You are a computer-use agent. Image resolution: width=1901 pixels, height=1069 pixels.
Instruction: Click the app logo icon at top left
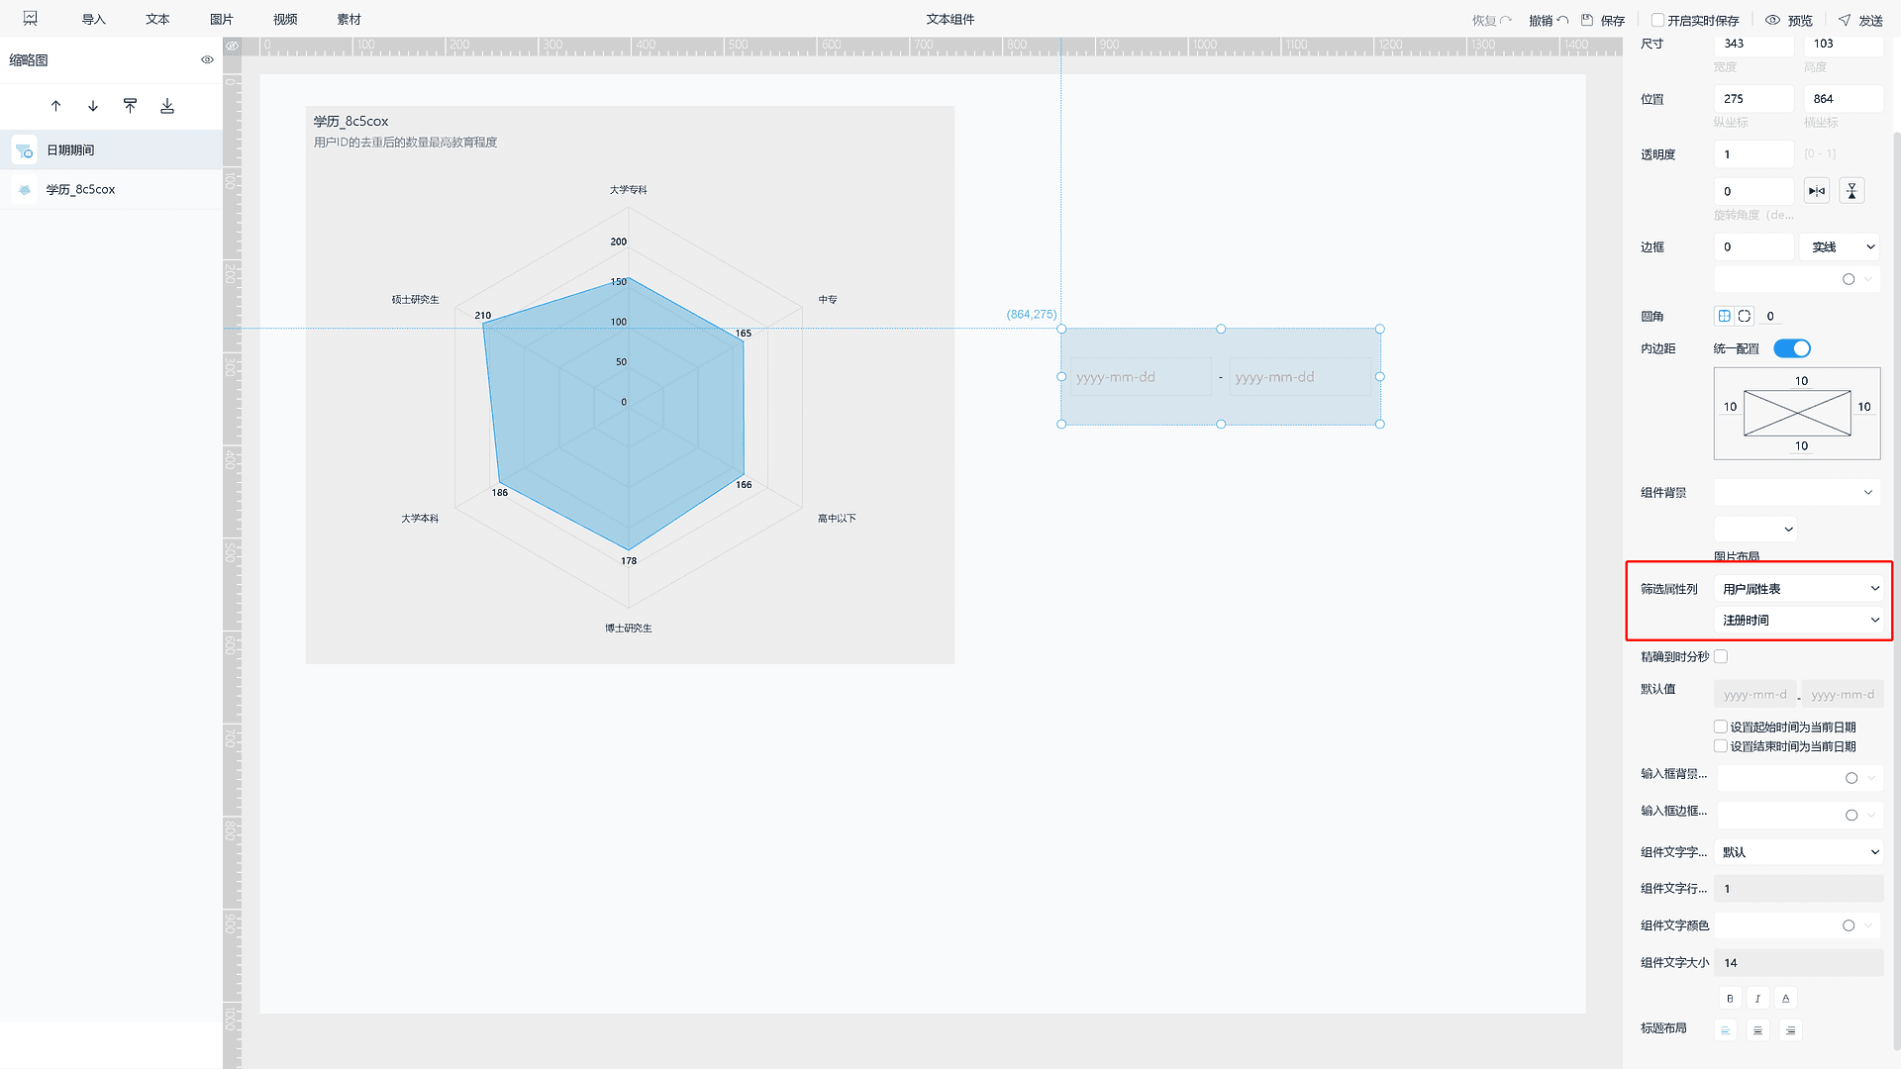tap(31, 19)
